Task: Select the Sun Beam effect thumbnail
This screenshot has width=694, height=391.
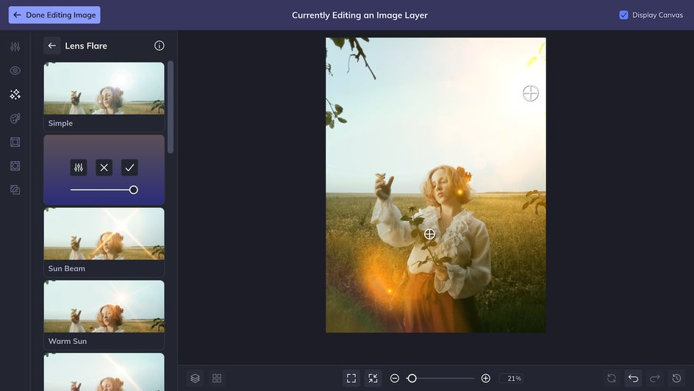Action: [104, 234]
